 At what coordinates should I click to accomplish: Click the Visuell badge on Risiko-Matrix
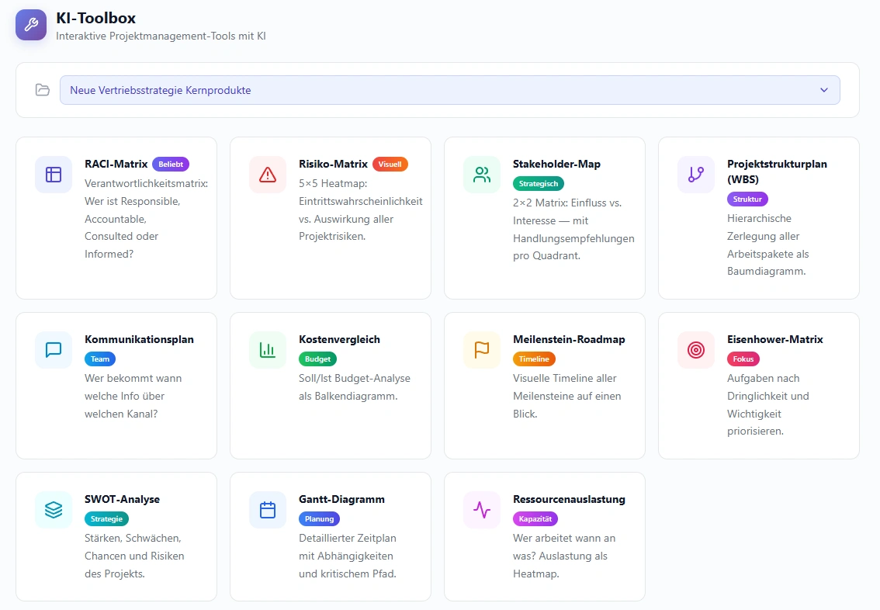(x=390, y=165)
